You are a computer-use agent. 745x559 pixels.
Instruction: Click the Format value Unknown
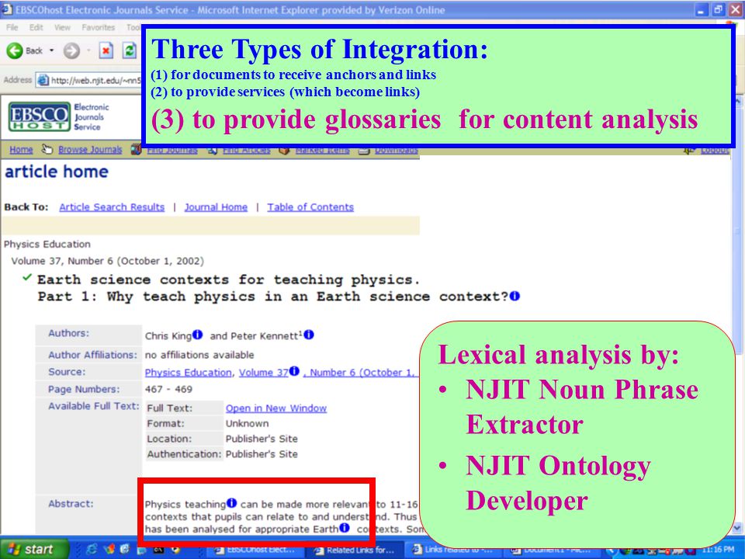pyautogui.click(x=247, y=424)
